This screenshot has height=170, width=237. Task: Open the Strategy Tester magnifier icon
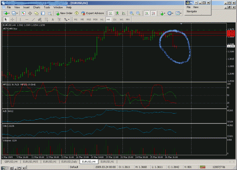(49, 13)
